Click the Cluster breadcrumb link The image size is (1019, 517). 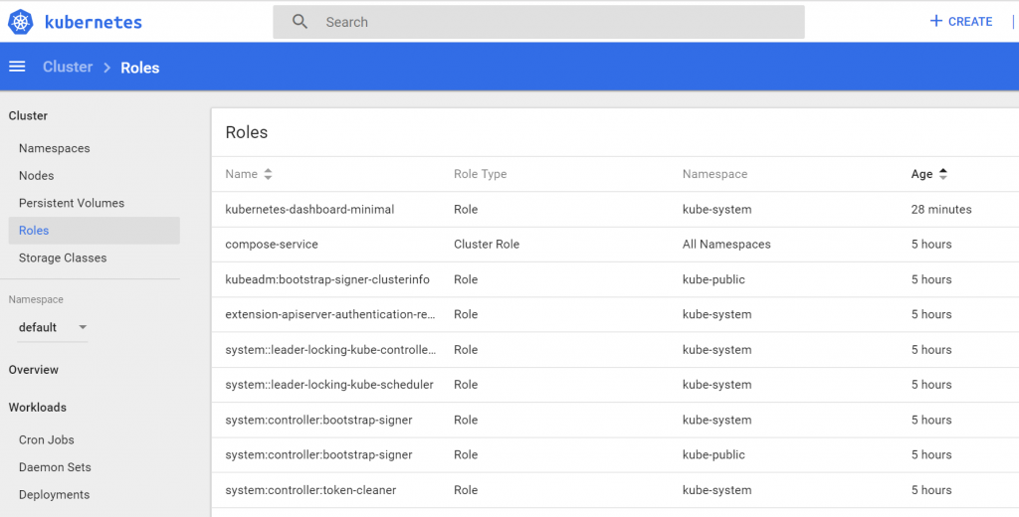[x=68, y=68]
